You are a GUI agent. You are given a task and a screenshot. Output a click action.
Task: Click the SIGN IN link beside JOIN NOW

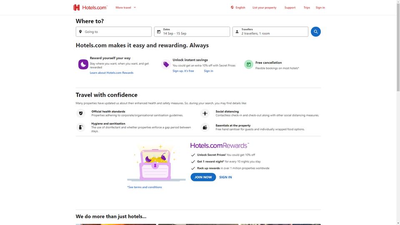tap(225, 177)
